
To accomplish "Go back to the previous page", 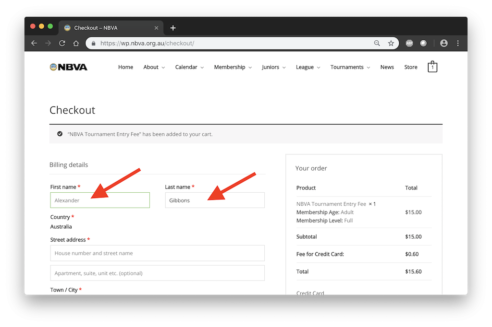I will [34, 43].
